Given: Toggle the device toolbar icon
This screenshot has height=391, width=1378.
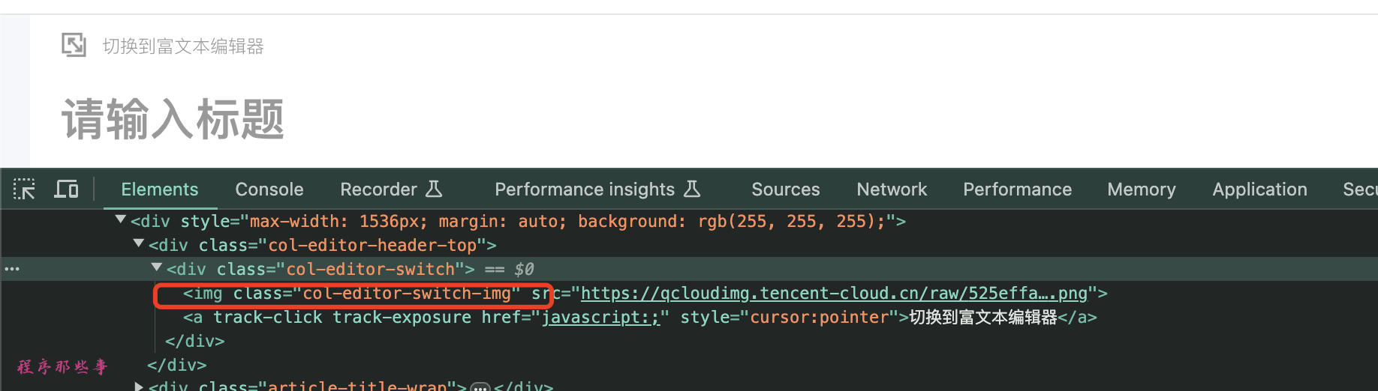Looking at the screenshot, I should point(66,190).
